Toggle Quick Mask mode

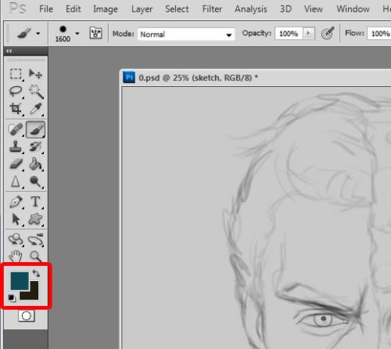click(26, 316)
